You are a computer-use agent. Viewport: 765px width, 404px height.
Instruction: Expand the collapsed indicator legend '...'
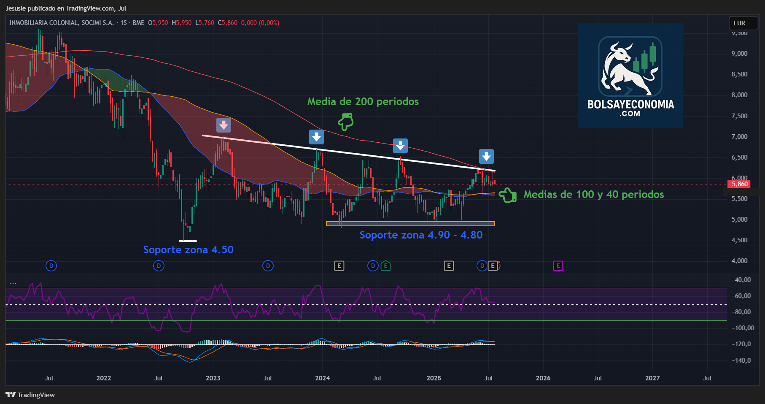[13, 282]
